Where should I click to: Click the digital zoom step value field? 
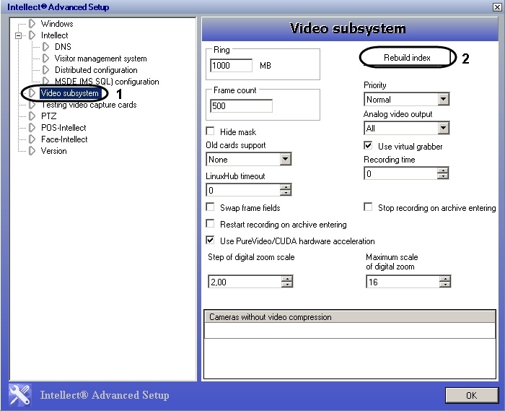click(x=245, y=282)
